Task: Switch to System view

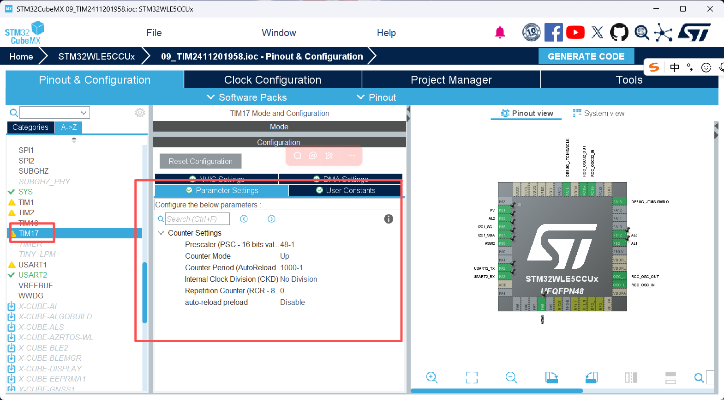Action: coord(598,113)
